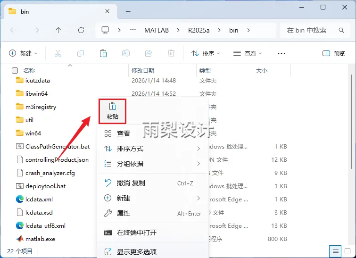Viewport: 356px width, 258px height.
Task: Click the Cut scissors icon in toolbar
Action: (x=58, y=54)
